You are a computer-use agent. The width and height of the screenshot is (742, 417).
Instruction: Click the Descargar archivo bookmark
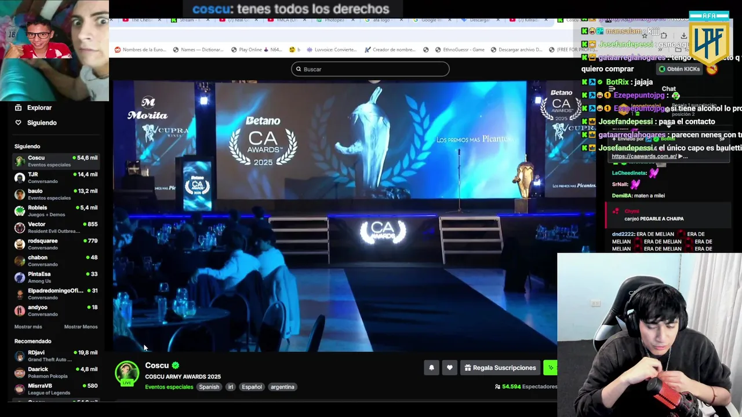pos(516,50)
